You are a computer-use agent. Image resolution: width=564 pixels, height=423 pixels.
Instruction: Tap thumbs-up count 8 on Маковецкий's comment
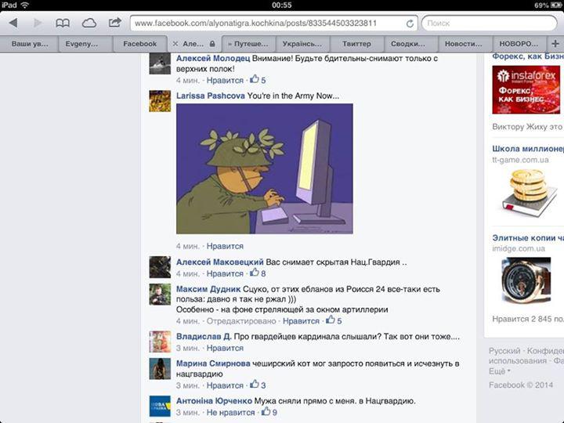click(x=258, y=273)
